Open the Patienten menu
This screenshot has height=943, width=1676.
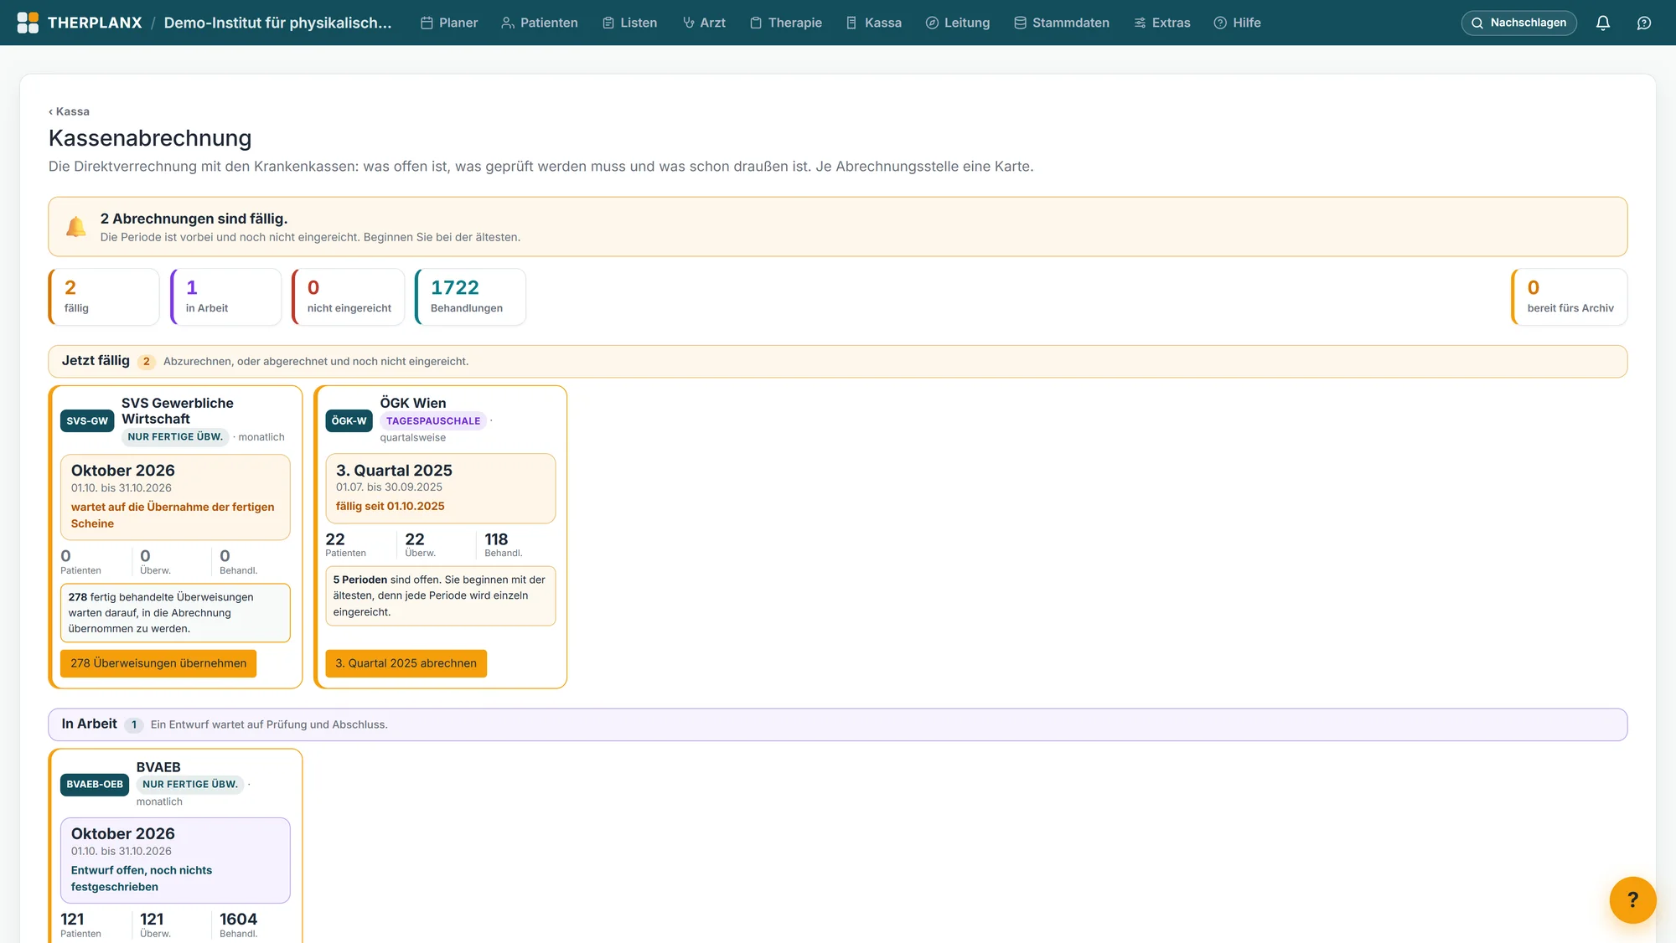(540, 23)
